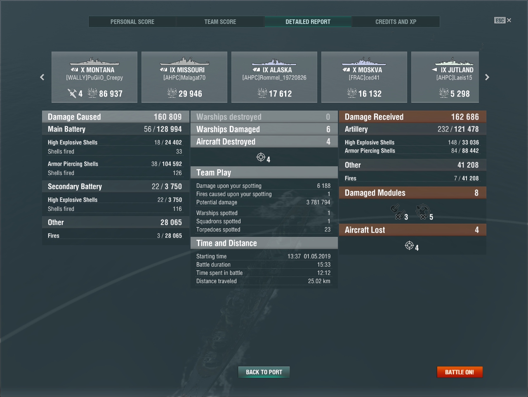Image resolution: width=528 pixels, height=397 pixels.
Task: Click the Montana ship silhouette icon
Action: pos(94,61)
